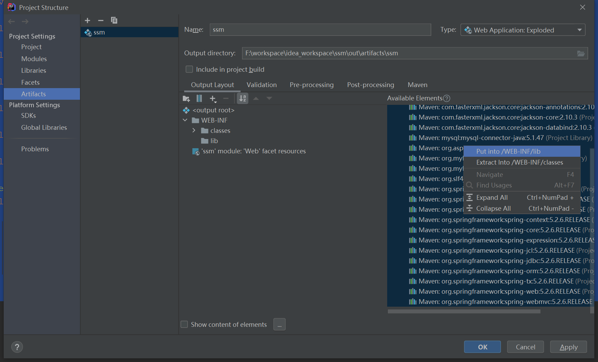This screenshot has height=362, width=598.
Task: Switch to the Validation tab
Action: click(x=262, y=85)
